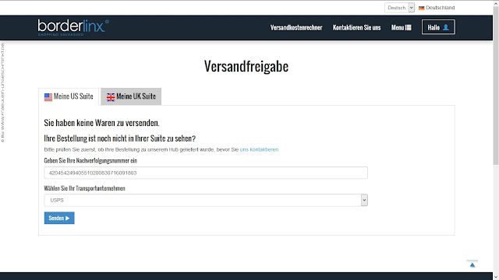Viewport: 499px width, 280px height.
Task: Open Versandkostenrechner in navigation
Action: [296, 28]
